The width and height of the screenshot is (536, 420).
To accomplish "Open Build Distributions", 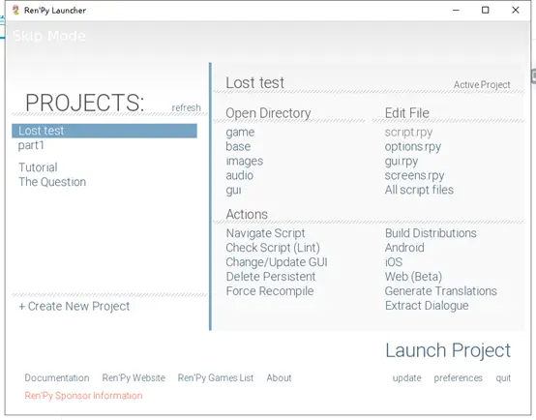I will click(431, 233).
